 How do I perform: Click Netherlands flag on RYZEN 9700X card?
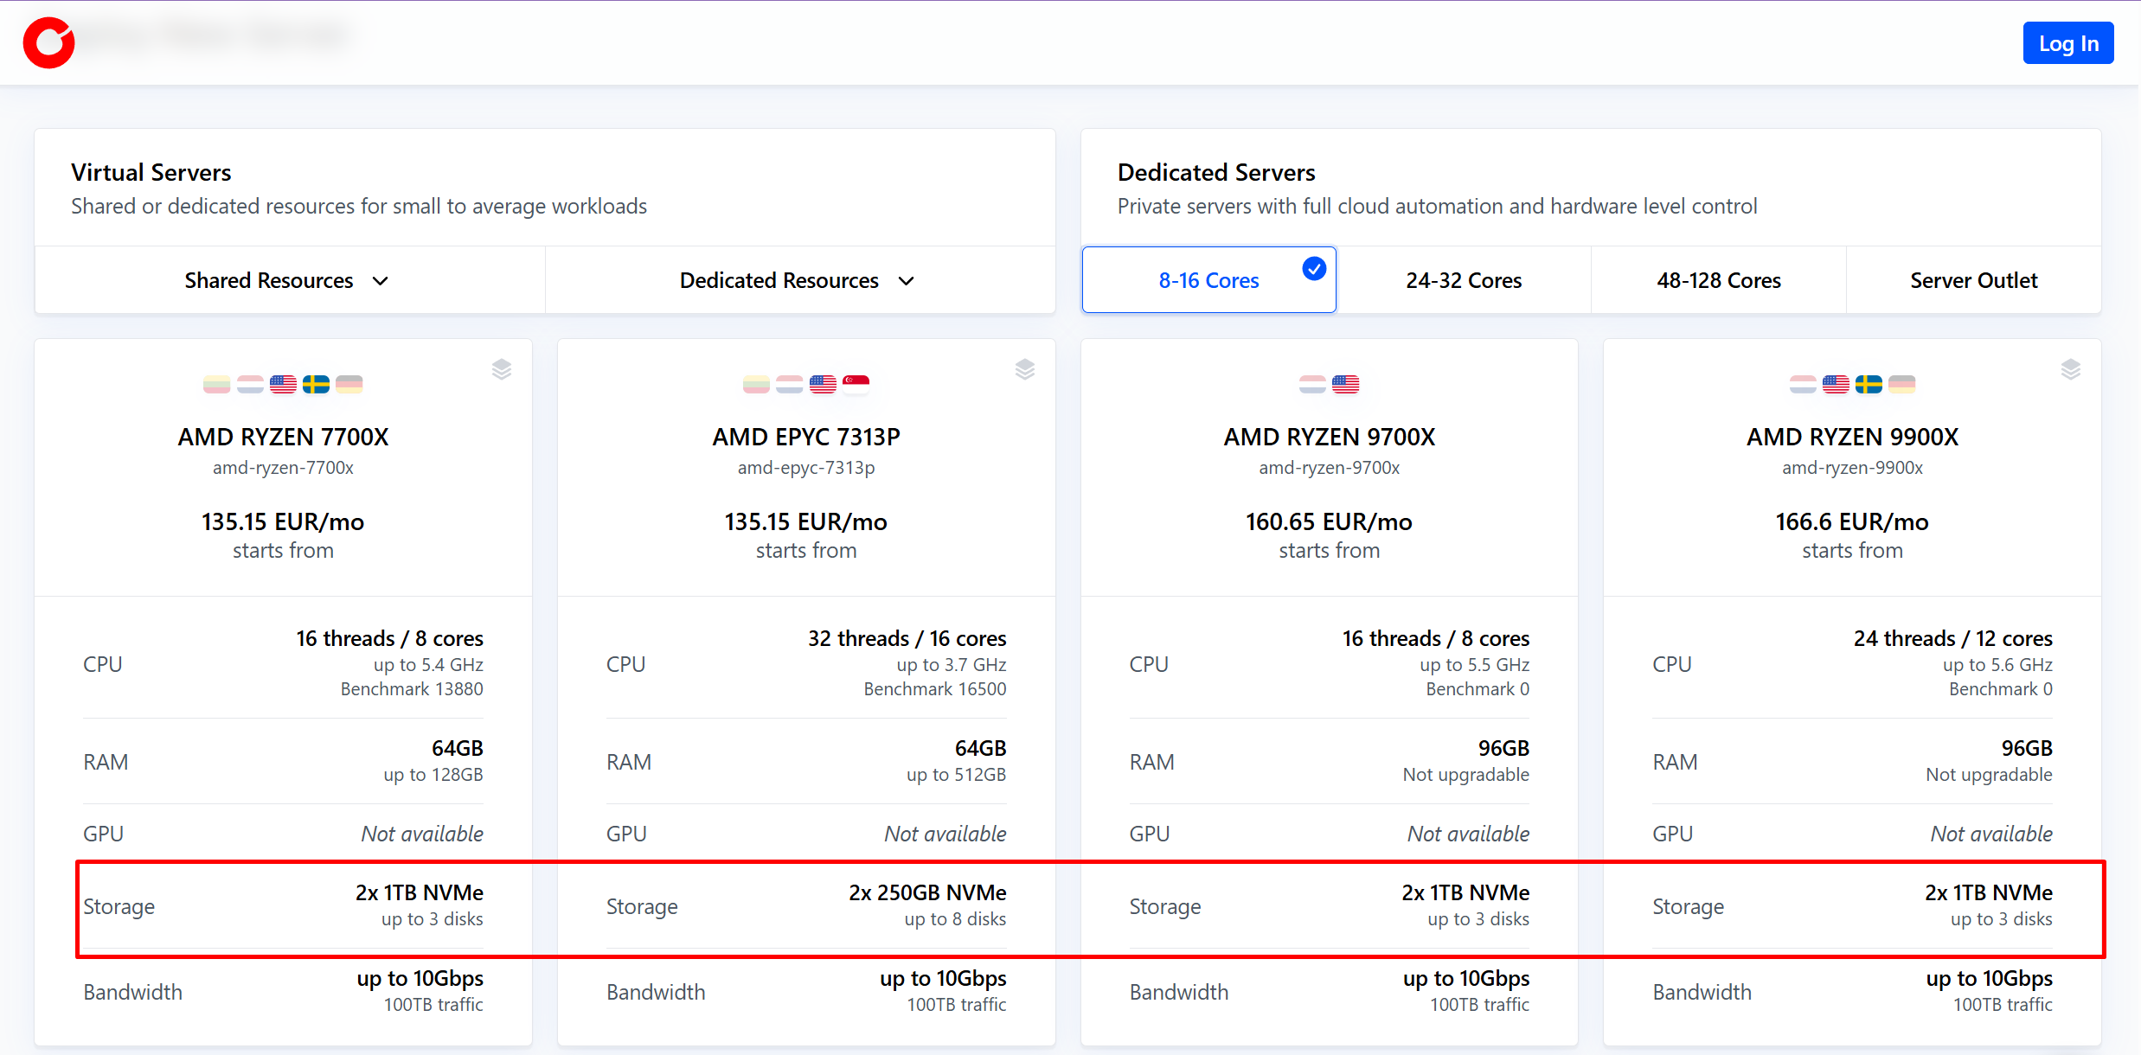tap(1312, 384)
